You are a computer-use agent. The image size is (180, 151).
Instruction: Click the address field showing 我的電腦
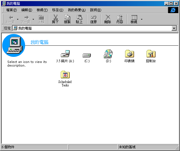click(92, 28)
